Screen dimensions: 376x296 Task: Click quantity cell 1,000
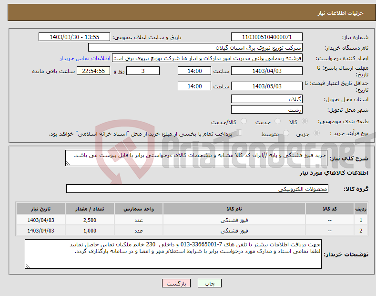(90, 231)
